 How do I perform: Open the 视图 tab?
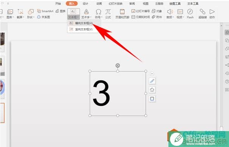[x=146, y=3]
